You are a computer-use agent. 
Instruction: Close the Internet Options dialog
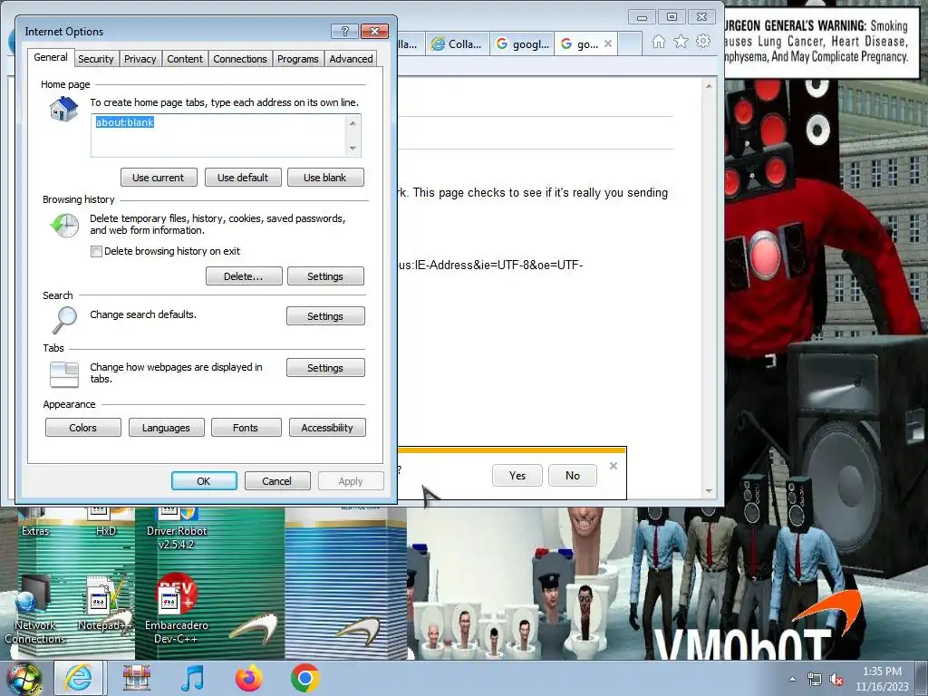pyautogui.click(x=374, y=31)
